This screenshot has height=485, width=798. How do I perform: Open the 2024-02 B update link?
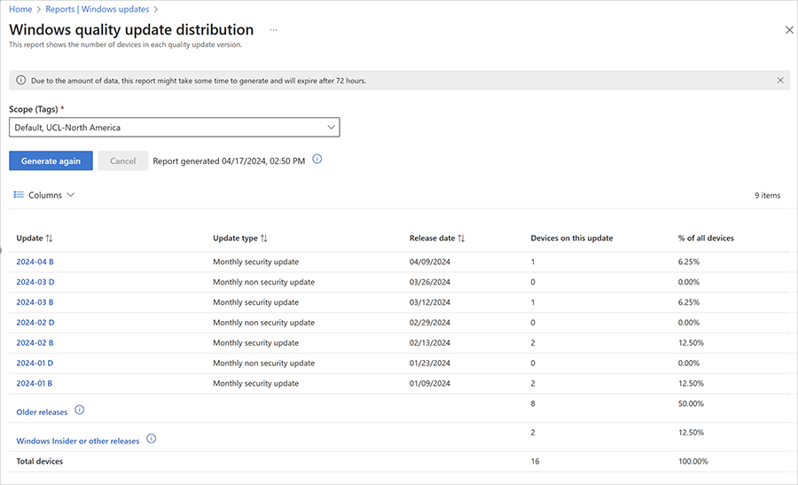tap(35, 343)
